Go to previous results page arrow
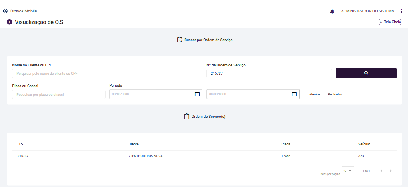This screenshot has height=187, width=408. click(x=381, y=171)
